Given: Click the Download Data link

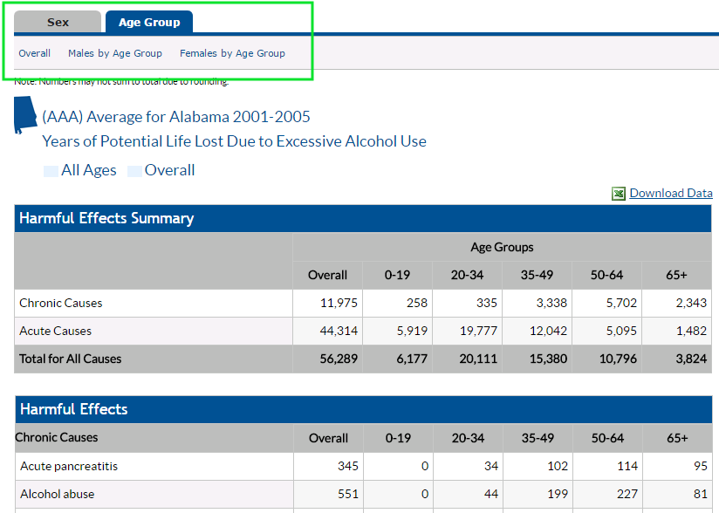Looking at the screenshot, I should [x=671, y=193].
